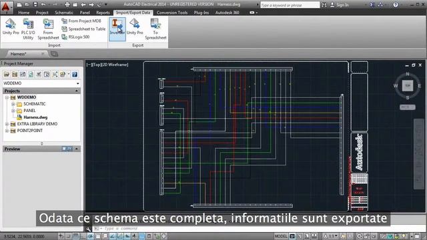
Task: Open annotation scale 1:1 dropdown
Action: coord(331,236)
